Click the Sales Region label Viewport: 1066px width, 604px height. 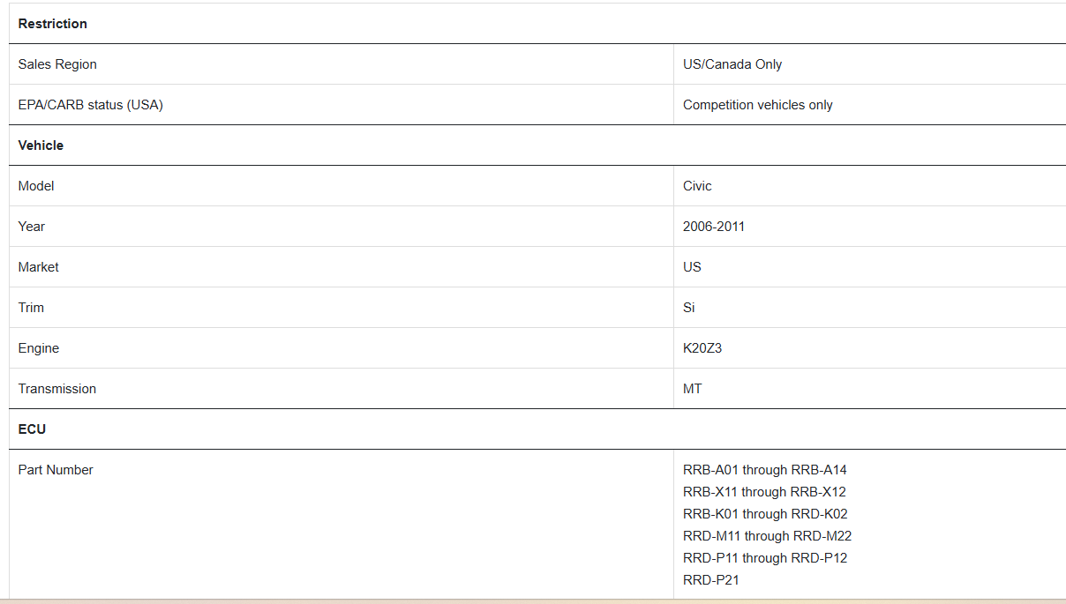(x=57, y=64)
